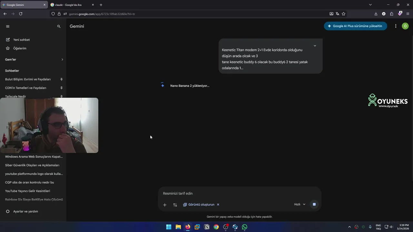This screenshot has height=232, width=413.
Task: Open chat Siber Güvenlik Olayları ve Açıklamaları
Action: 32,165
